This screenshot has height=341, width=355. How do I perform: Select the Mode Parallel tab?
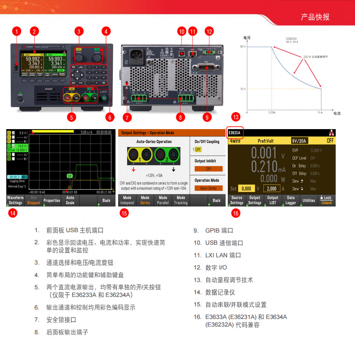pos(163,200)
